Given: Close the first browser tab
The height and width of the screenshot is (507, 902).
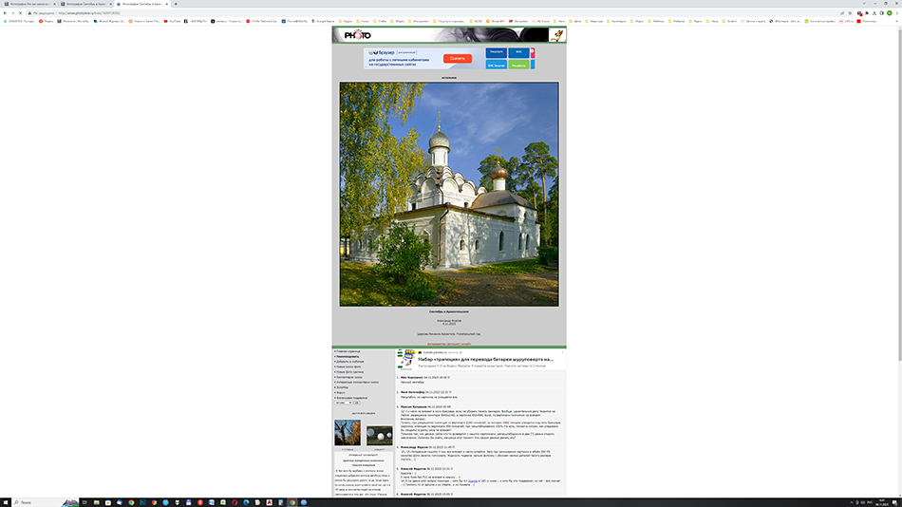Looking at the screenshot, I should (54, 4).
